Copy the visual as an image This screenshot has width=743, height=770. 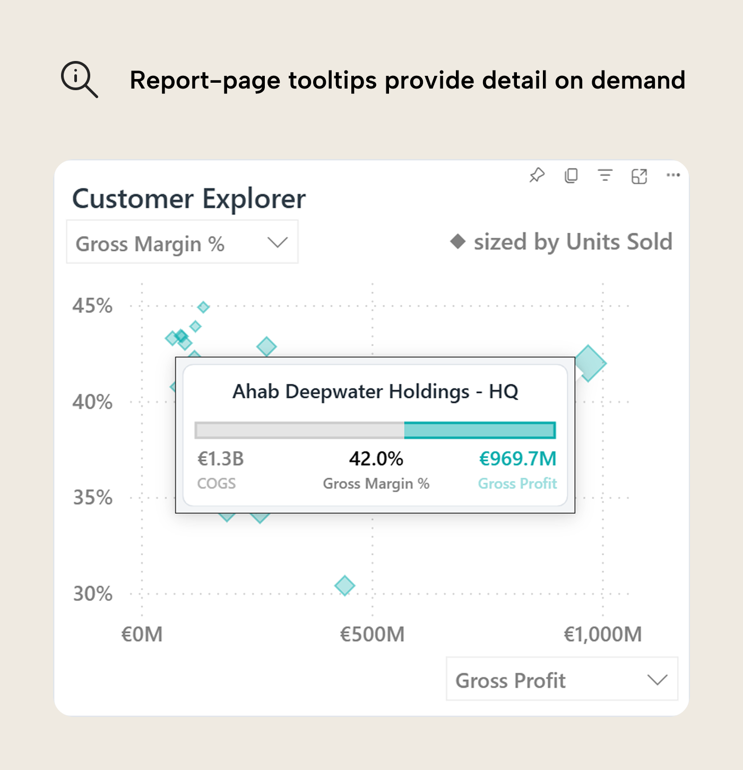click(x=571, y=175)
